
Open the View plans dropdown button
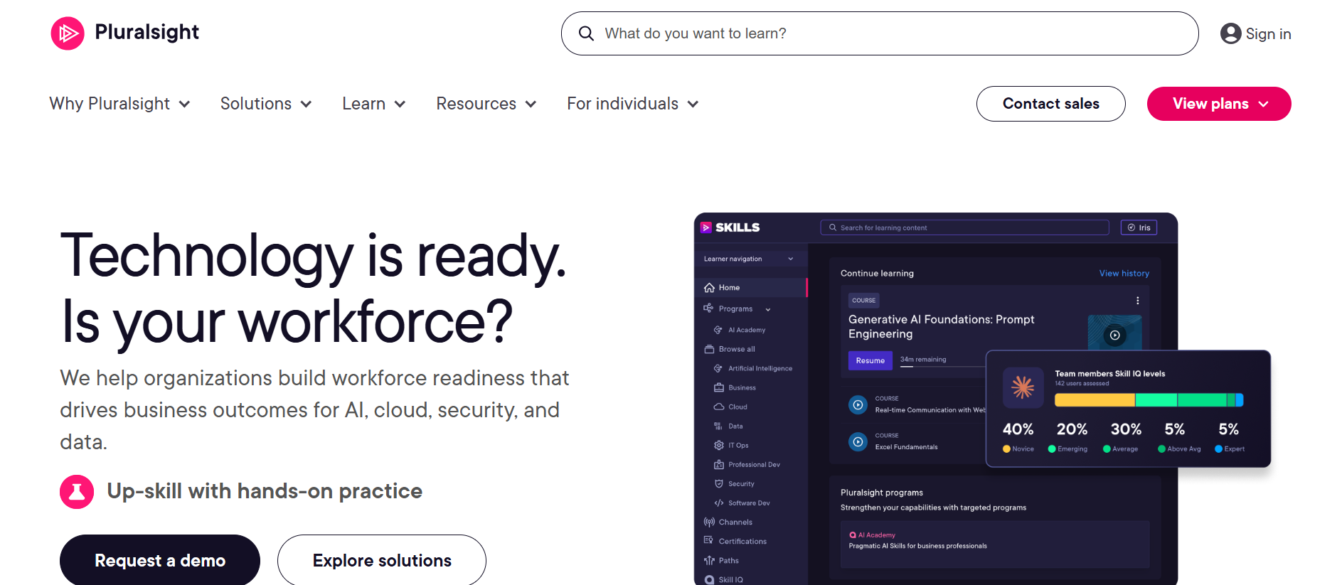pyautogui.click(x=1219, y=104)
